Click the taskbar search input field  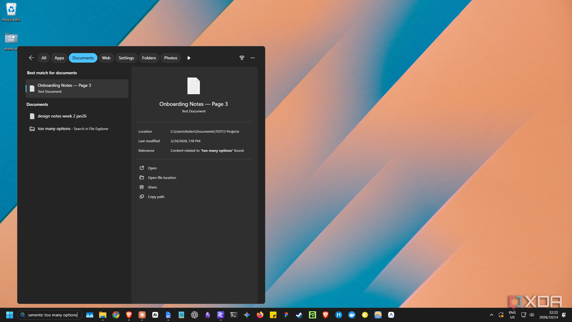(x=50, y=315)
